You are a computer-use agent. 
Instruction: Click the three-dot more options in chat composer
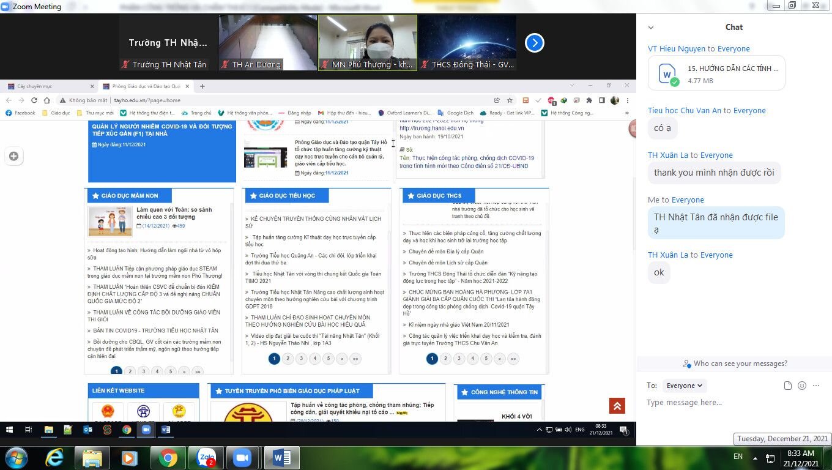(815, 385)
